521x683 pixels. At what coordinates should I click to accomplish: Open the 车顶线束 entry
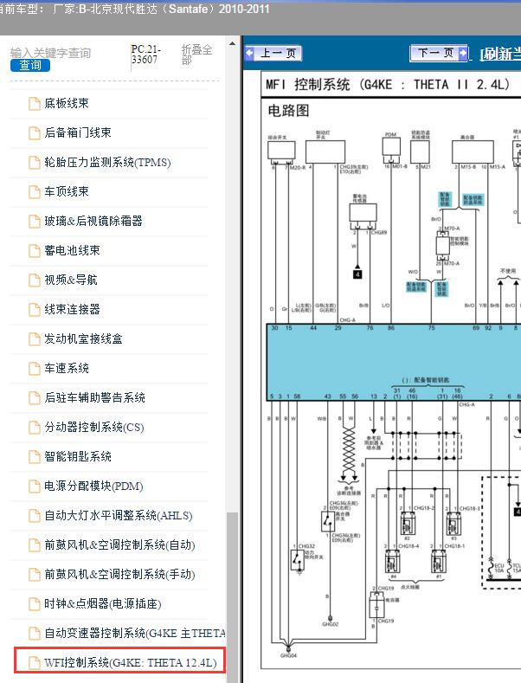pos(67,191)
